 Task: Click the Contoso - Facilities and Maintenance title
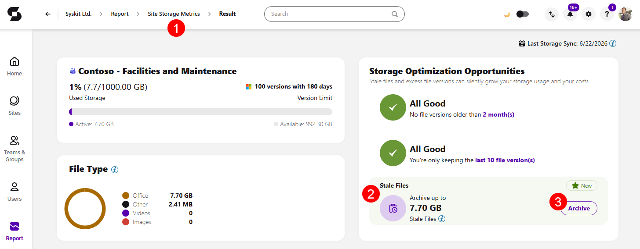click(157, 71)
